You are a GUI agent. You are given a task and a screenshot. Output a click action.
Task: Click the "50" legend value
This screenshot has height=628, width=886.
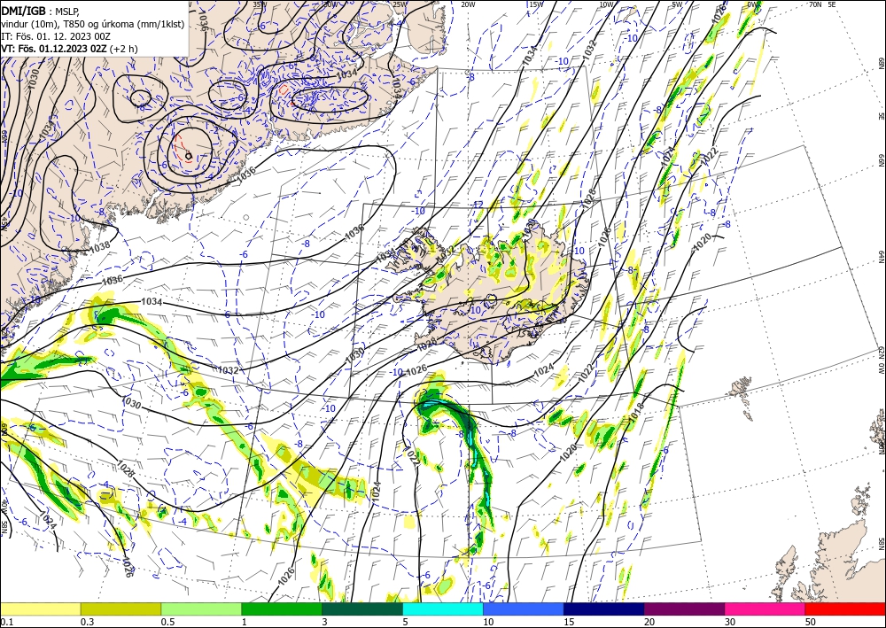coord(811,622)
